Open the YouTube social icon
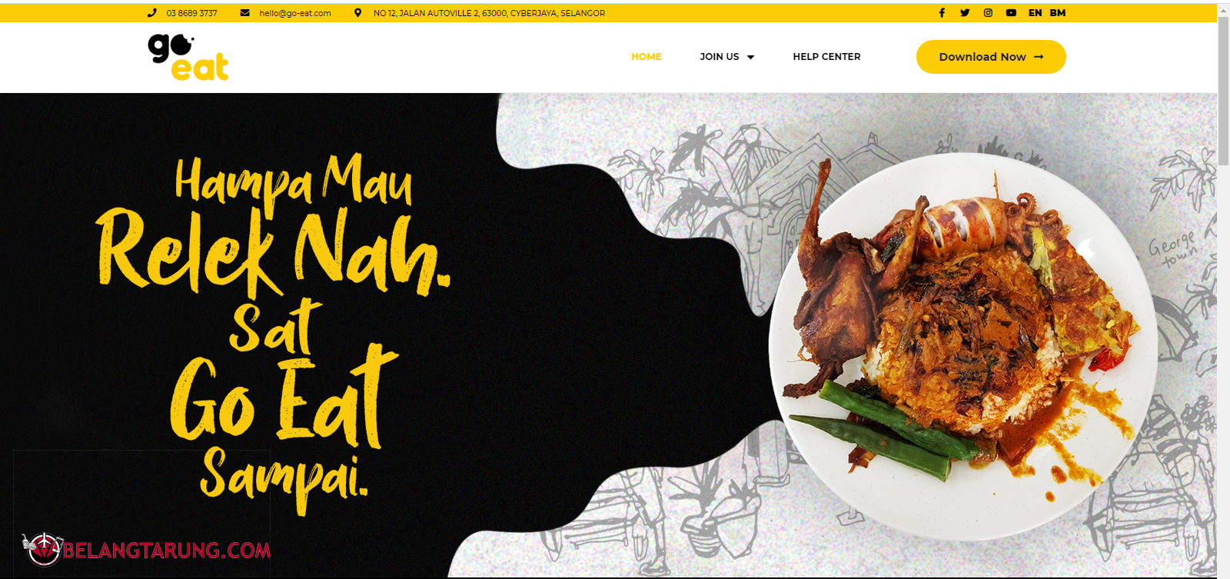 [x=1011, y=13]
